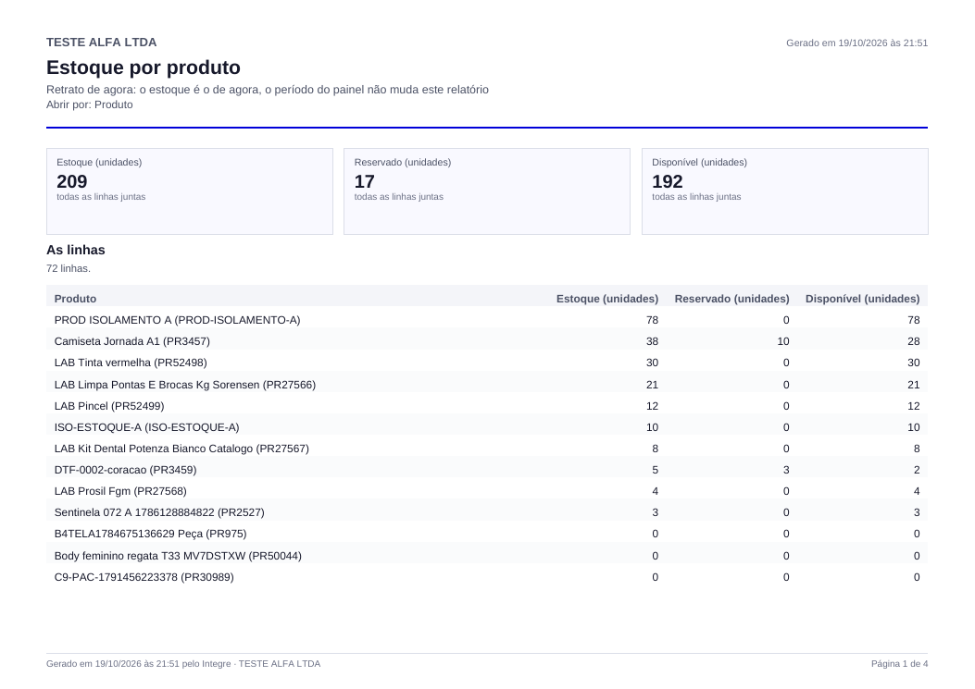Select the DTF-0002-coracao (PR3459) row

click(x=487, y=470)
